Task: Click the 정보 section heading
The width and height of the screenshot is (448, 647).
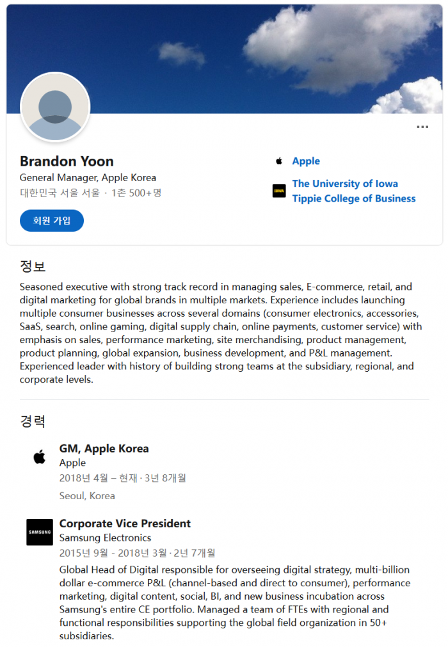Action: 33,266
